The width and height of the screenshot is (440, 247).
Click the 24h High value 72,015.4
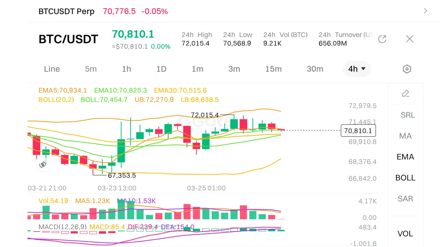(196, 43)
